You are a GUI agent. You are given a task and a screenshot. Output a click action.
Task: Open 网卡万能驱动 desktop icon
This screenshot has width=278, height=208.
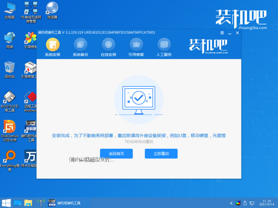point(29,159)
